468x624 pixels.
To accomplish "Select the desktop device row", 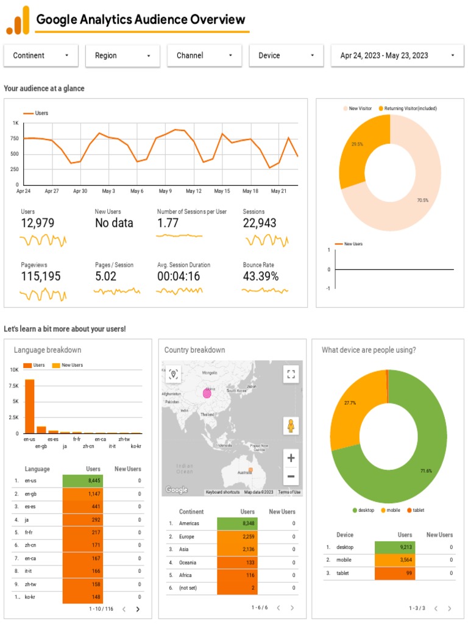I will click(x=389, y=547).
